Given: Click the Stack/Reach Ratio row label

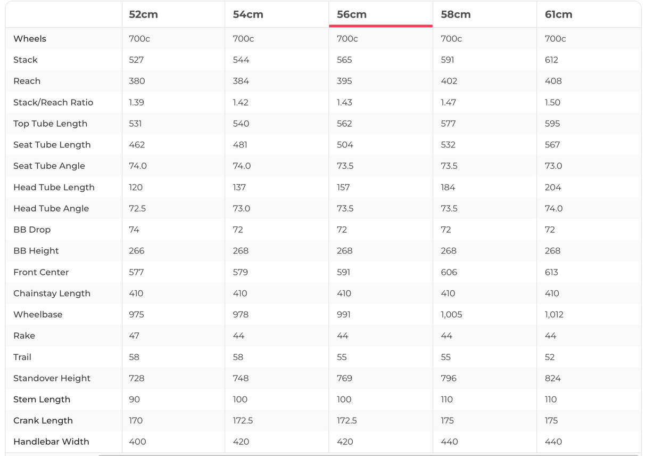Looking at the screenshot, I should click(x=53, y=102).
